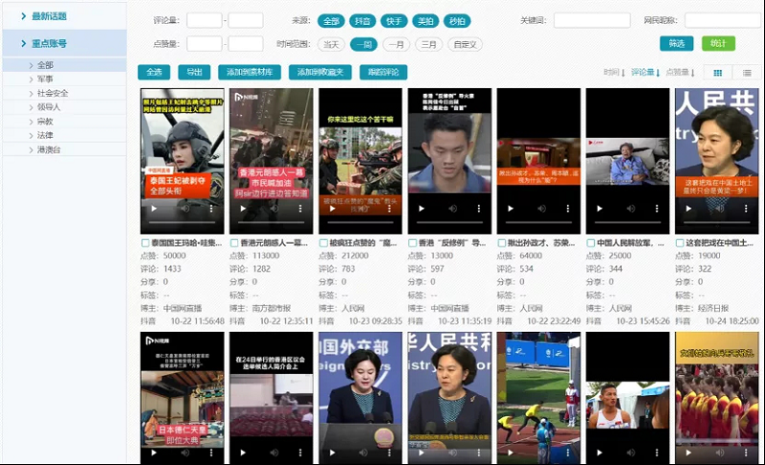
Task: Switch to grid view layout icon
Action: click(x=718, y=73)
